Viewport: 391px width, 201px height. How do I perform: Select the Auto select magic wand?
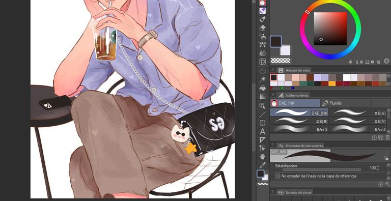click(262, 79)
